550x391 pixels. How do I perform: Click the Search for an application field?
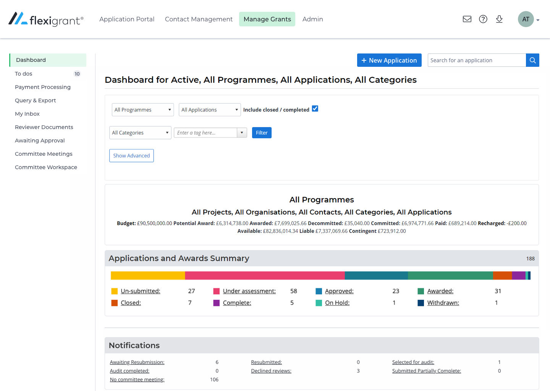click(x=477, y=60)
